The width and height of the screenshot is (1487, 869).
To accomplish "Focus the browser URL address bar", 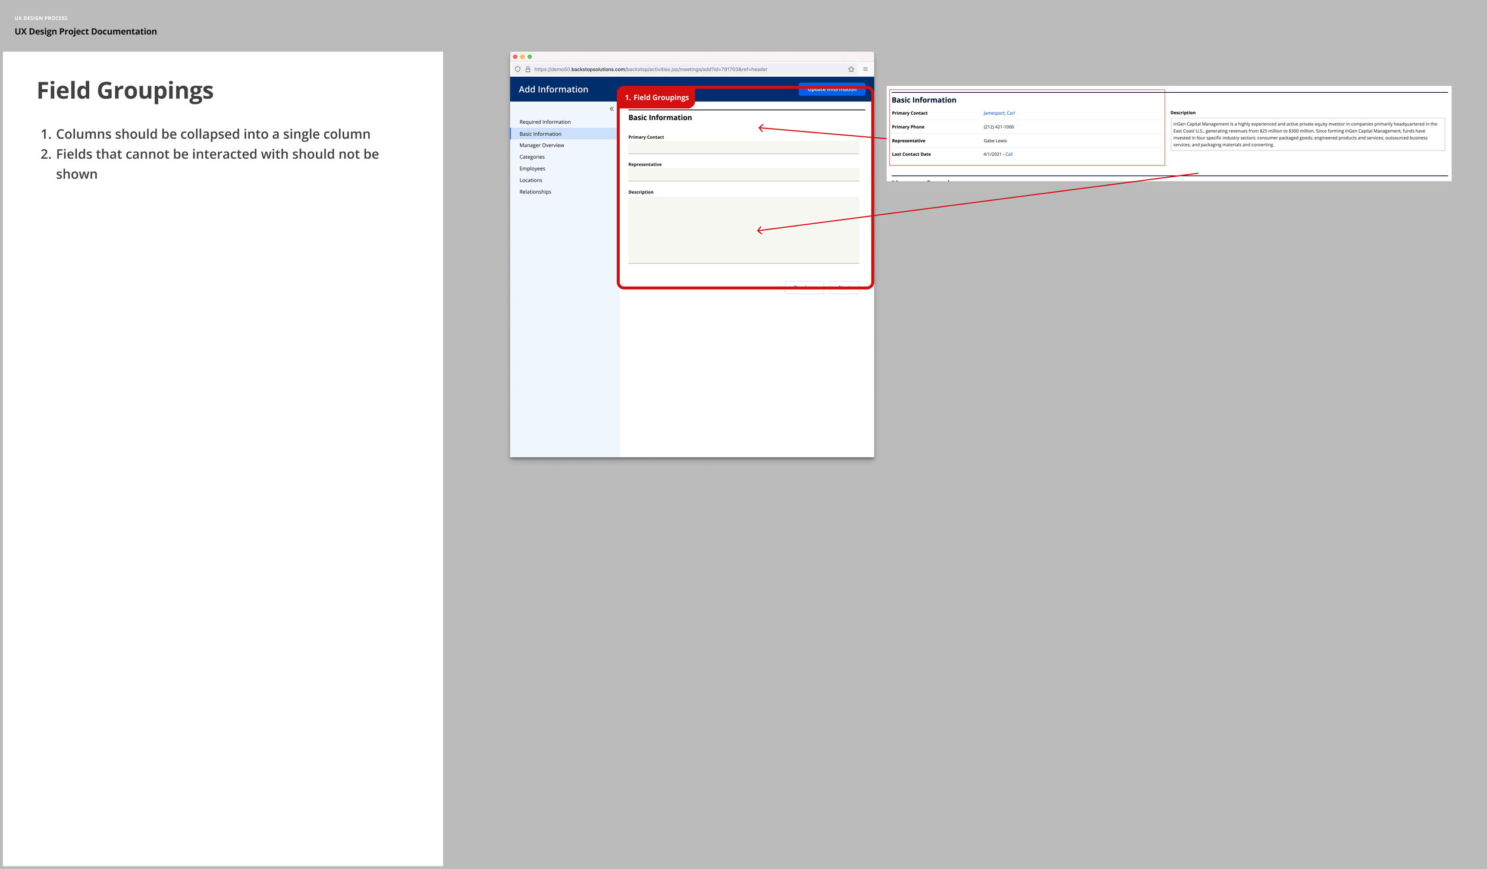I will click(x=651, y=70).
